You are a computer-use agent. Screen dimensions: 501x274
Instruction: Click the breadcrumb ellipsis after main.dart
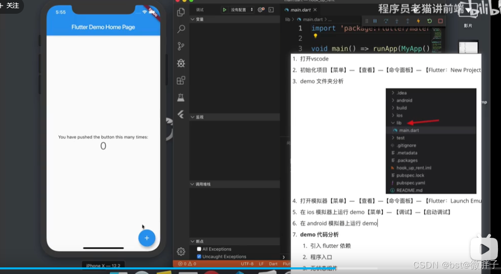click(x=330, y=19)
